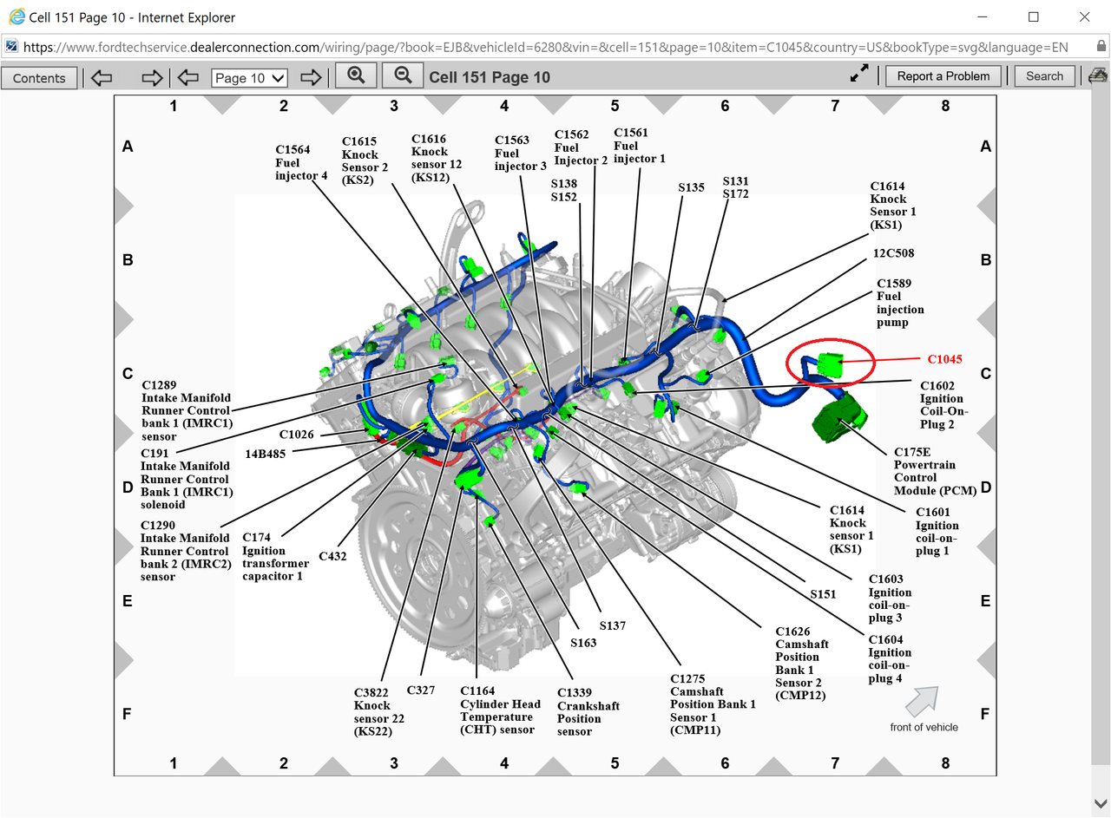Image resolution: width=1111 pixels, height=818 pixels.
Task: Expand diagram using the fullscreen arrows icon
Action: (x=859, y=75)
